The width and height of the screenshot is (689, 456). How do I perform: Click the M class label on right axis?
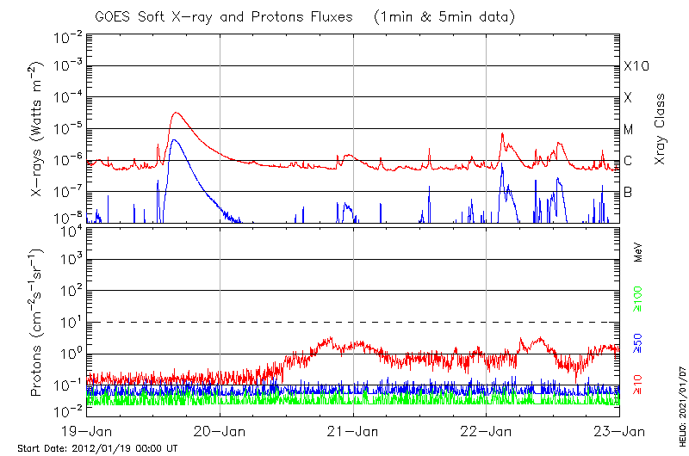point(629,129)
